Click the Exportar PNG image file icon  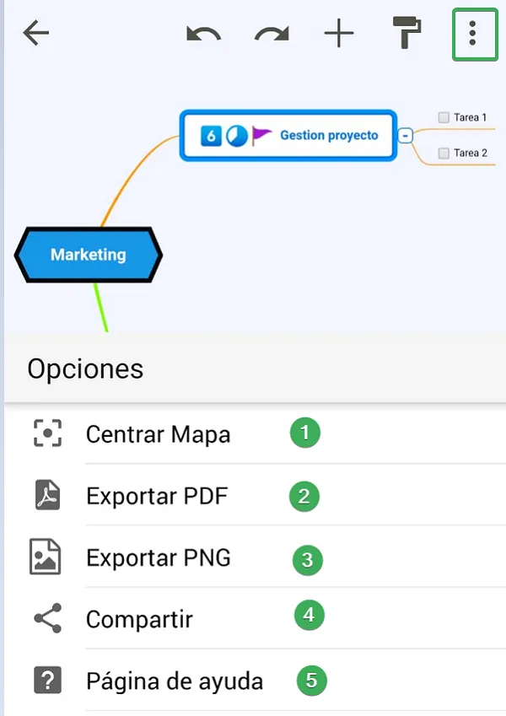[46, 557]
